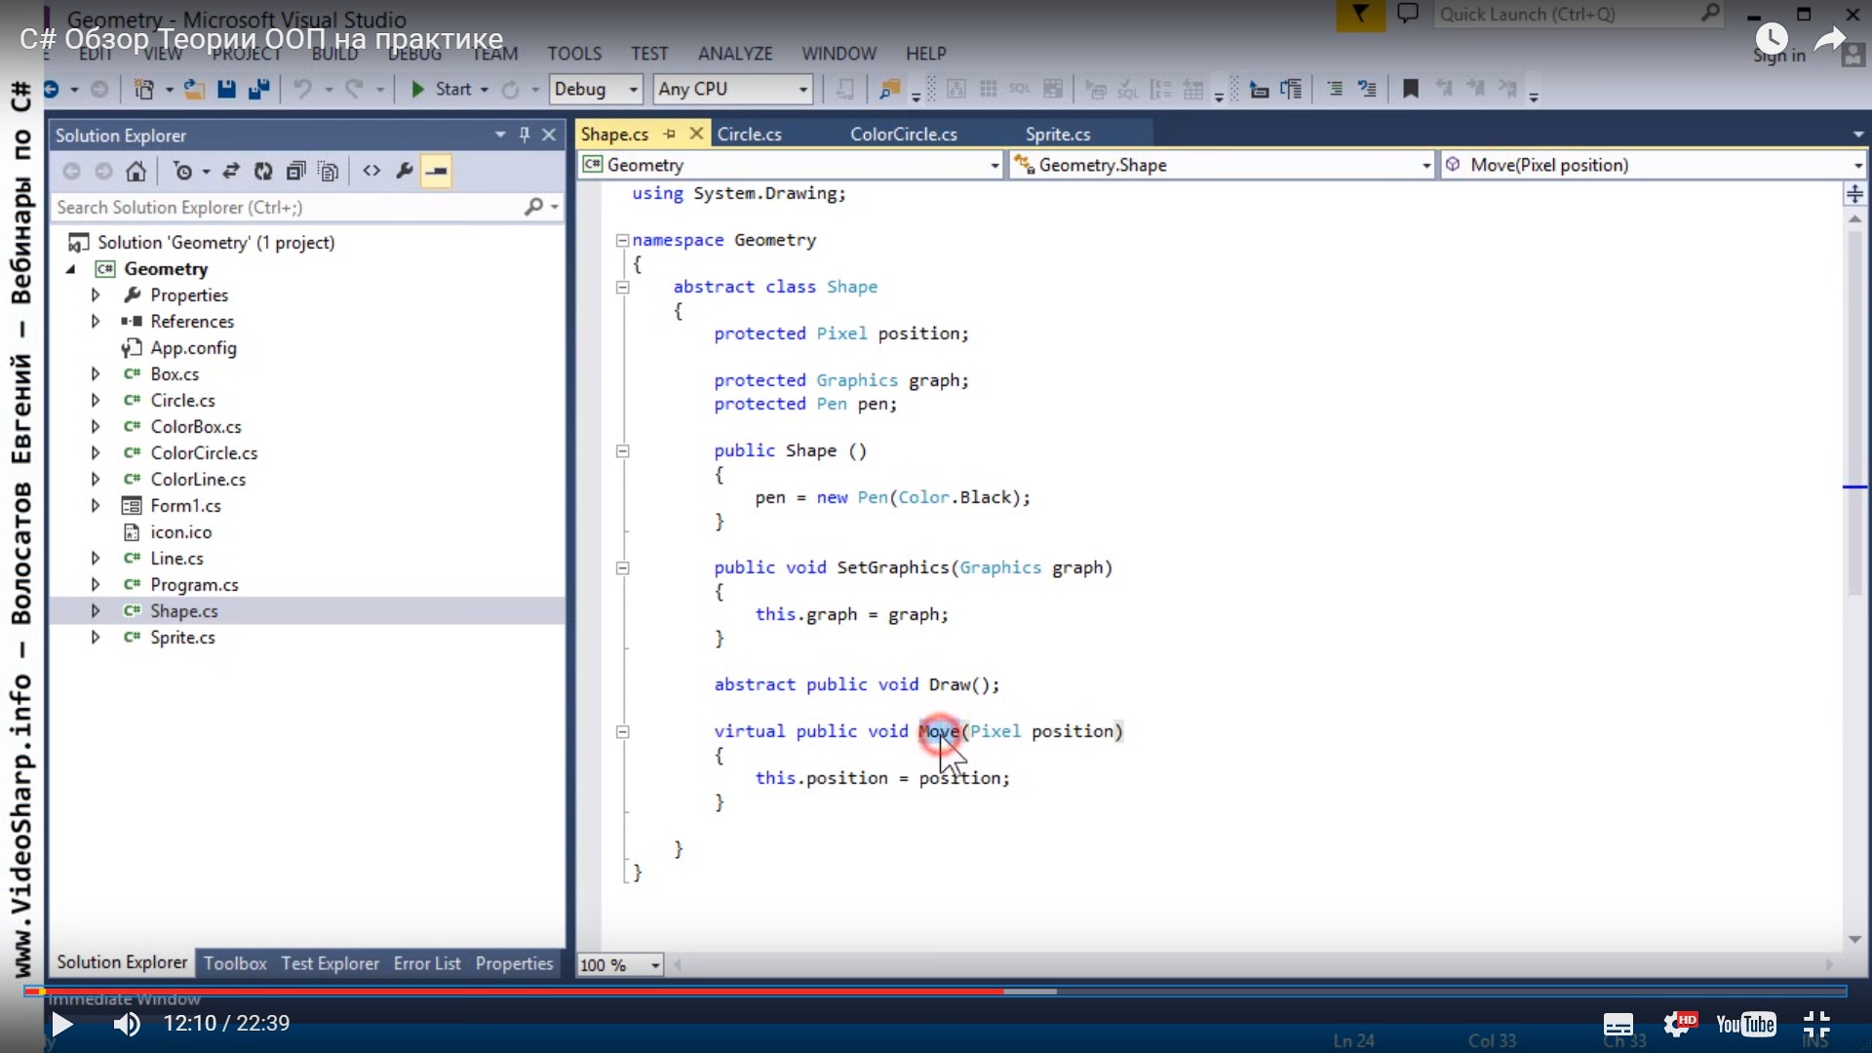The image size is (1872, 1053).
Task: Click the Find in Files icon
Action: 888,89
